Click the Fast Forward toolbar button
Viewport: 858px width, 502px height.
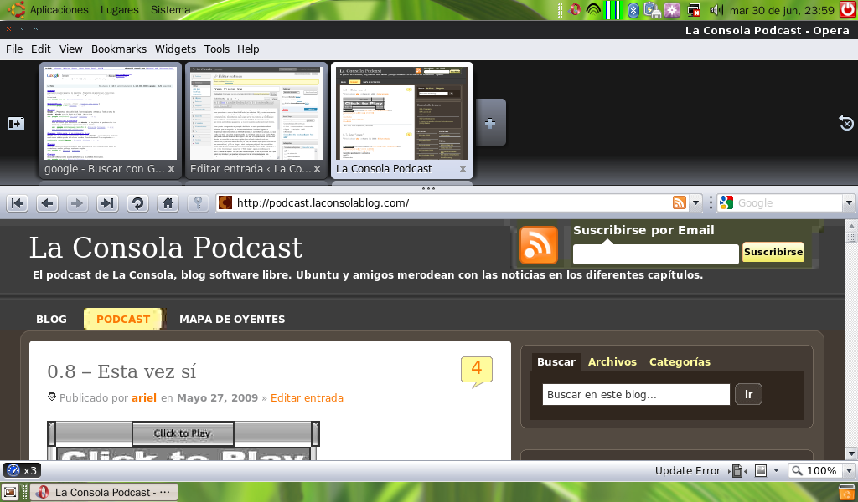tap(107, 203)
